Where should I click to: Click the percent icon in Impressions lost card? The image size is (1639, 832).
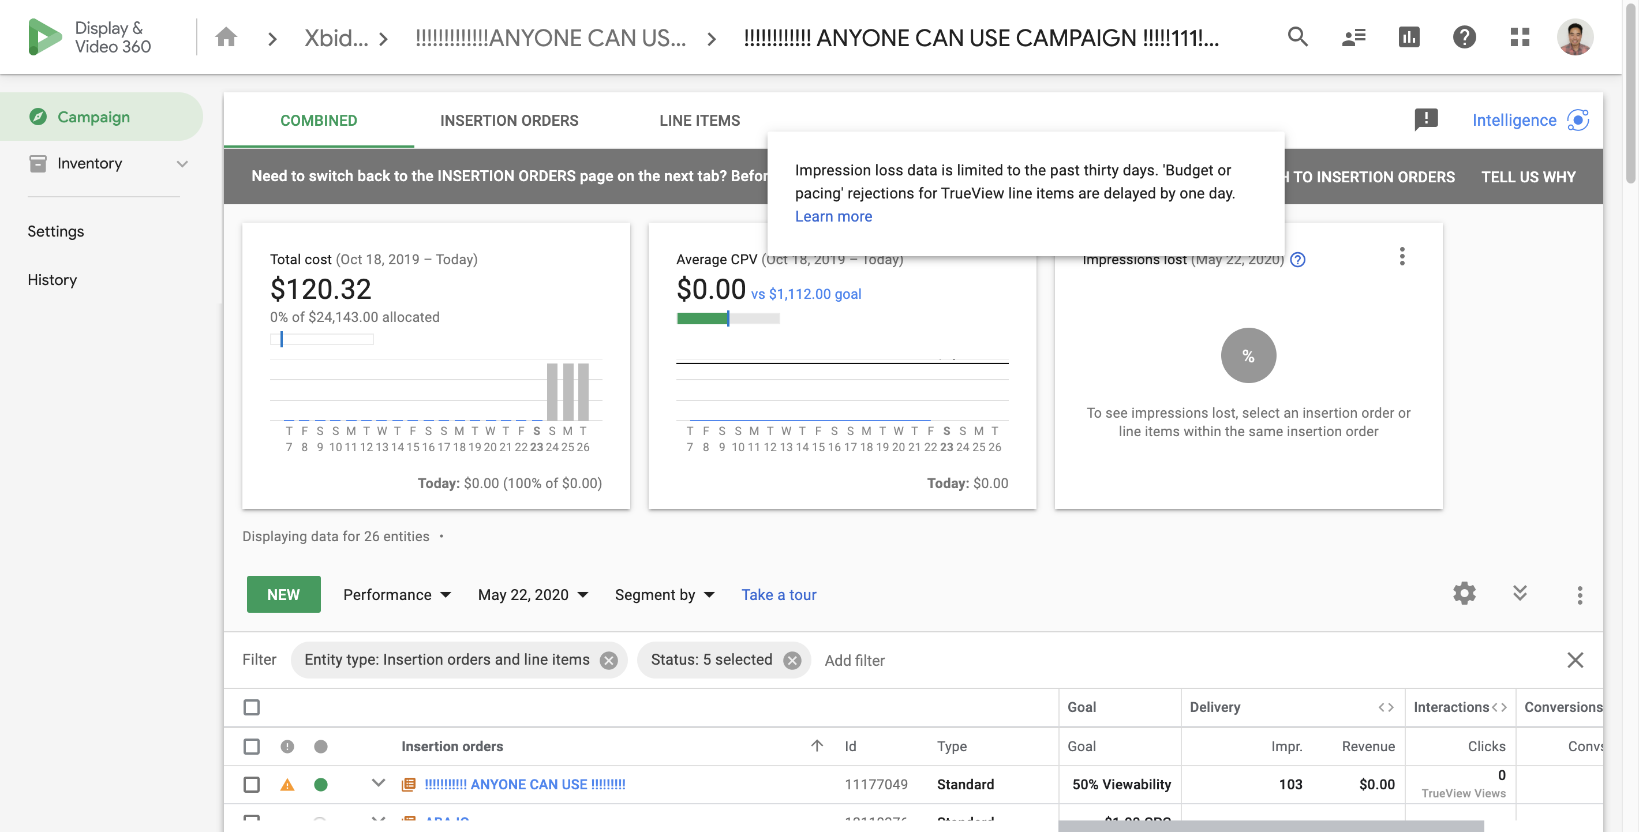click(x=1248, y=355)
